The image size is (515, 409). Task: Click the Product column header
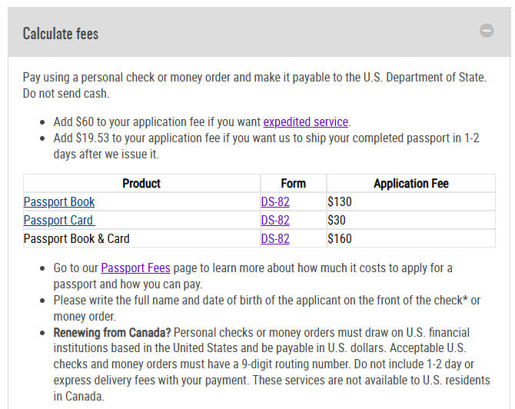(141, 183)
